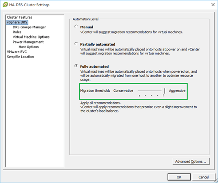The width and height of the screenshot is (218, 183).
Task: Confirm the dialog with OK
Action: point(179,177)
